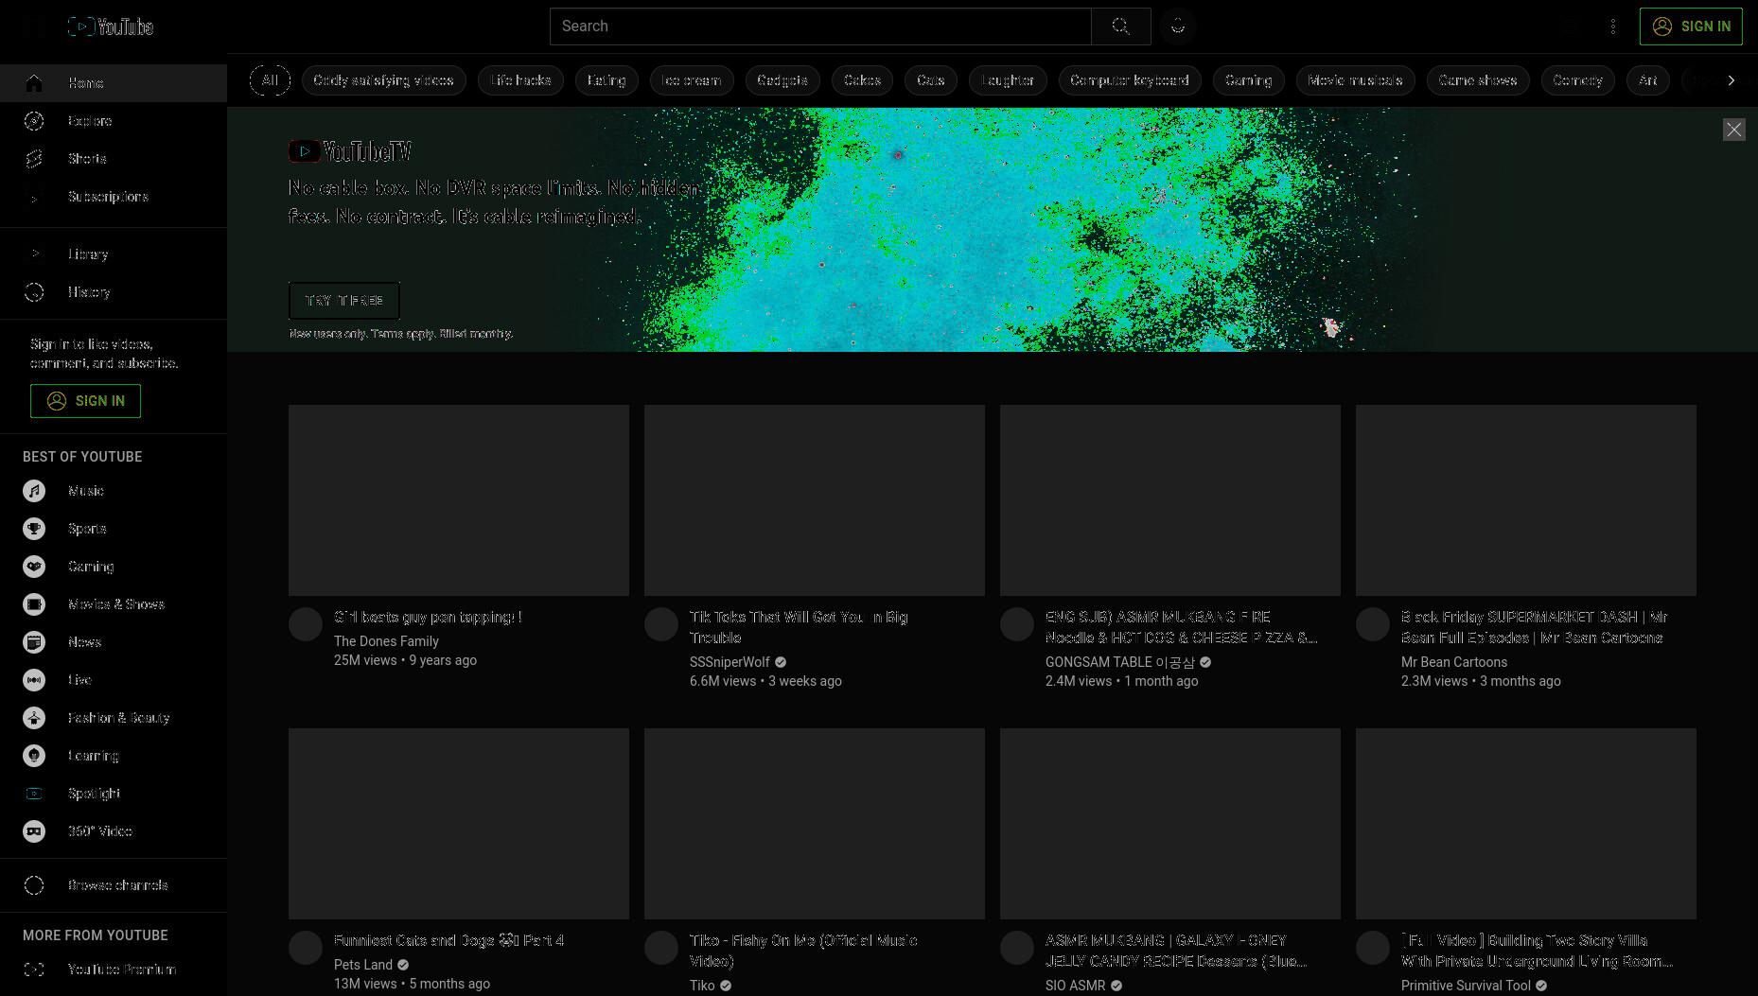Select the Cakes chip
This screenshot has width=1758, height=996.
(862, 80)
